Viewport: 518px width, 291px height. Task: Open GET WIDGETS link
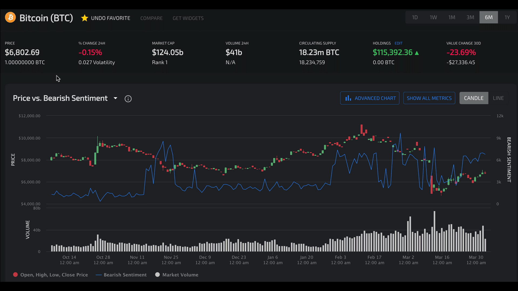[x=188, y=18]
